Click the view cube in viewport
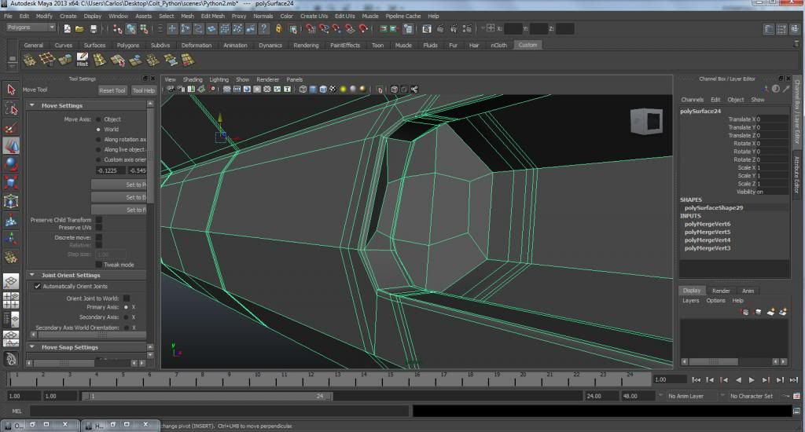Viewport: 805px width, 432px height. click(645, 122)
